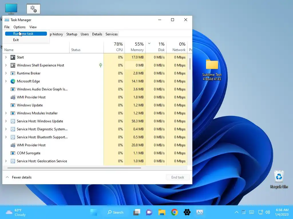
Task: Expand Service Host: Bluetooth Support row
Action: (x=6, y=137)
